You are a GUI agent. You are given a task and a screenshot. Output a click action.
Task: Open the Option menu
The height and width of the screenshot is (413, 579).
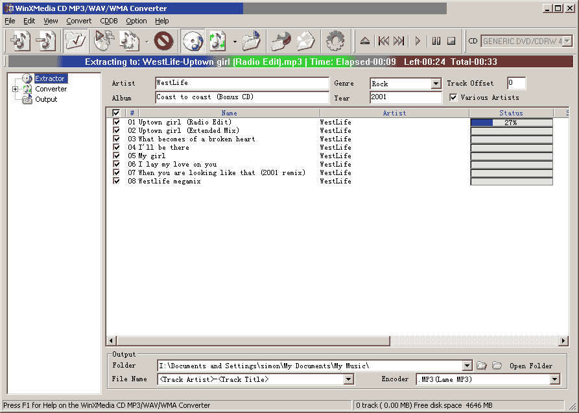coord(136,21)
